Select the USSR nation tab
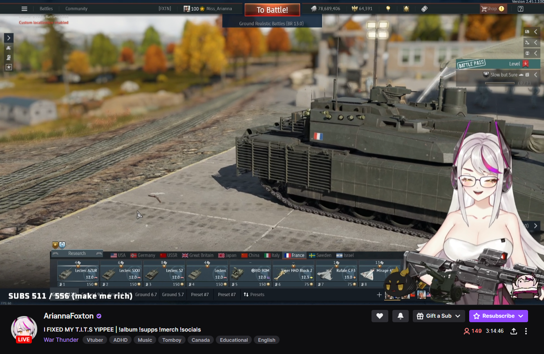The height and width of the screenshot is (354, 544). pos(168,255)
